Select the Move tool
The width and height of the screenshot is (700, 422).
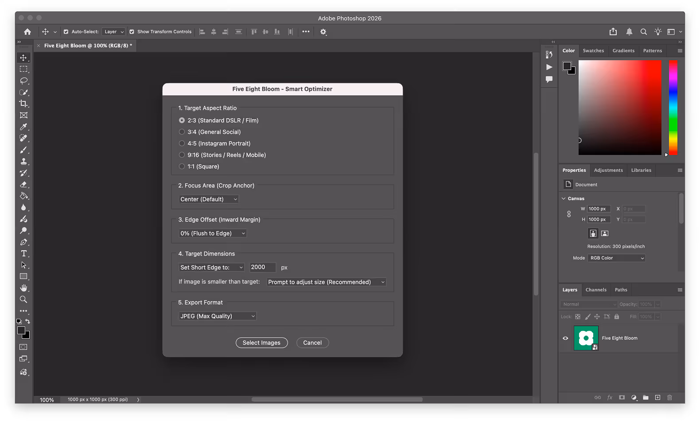[23, 58]
